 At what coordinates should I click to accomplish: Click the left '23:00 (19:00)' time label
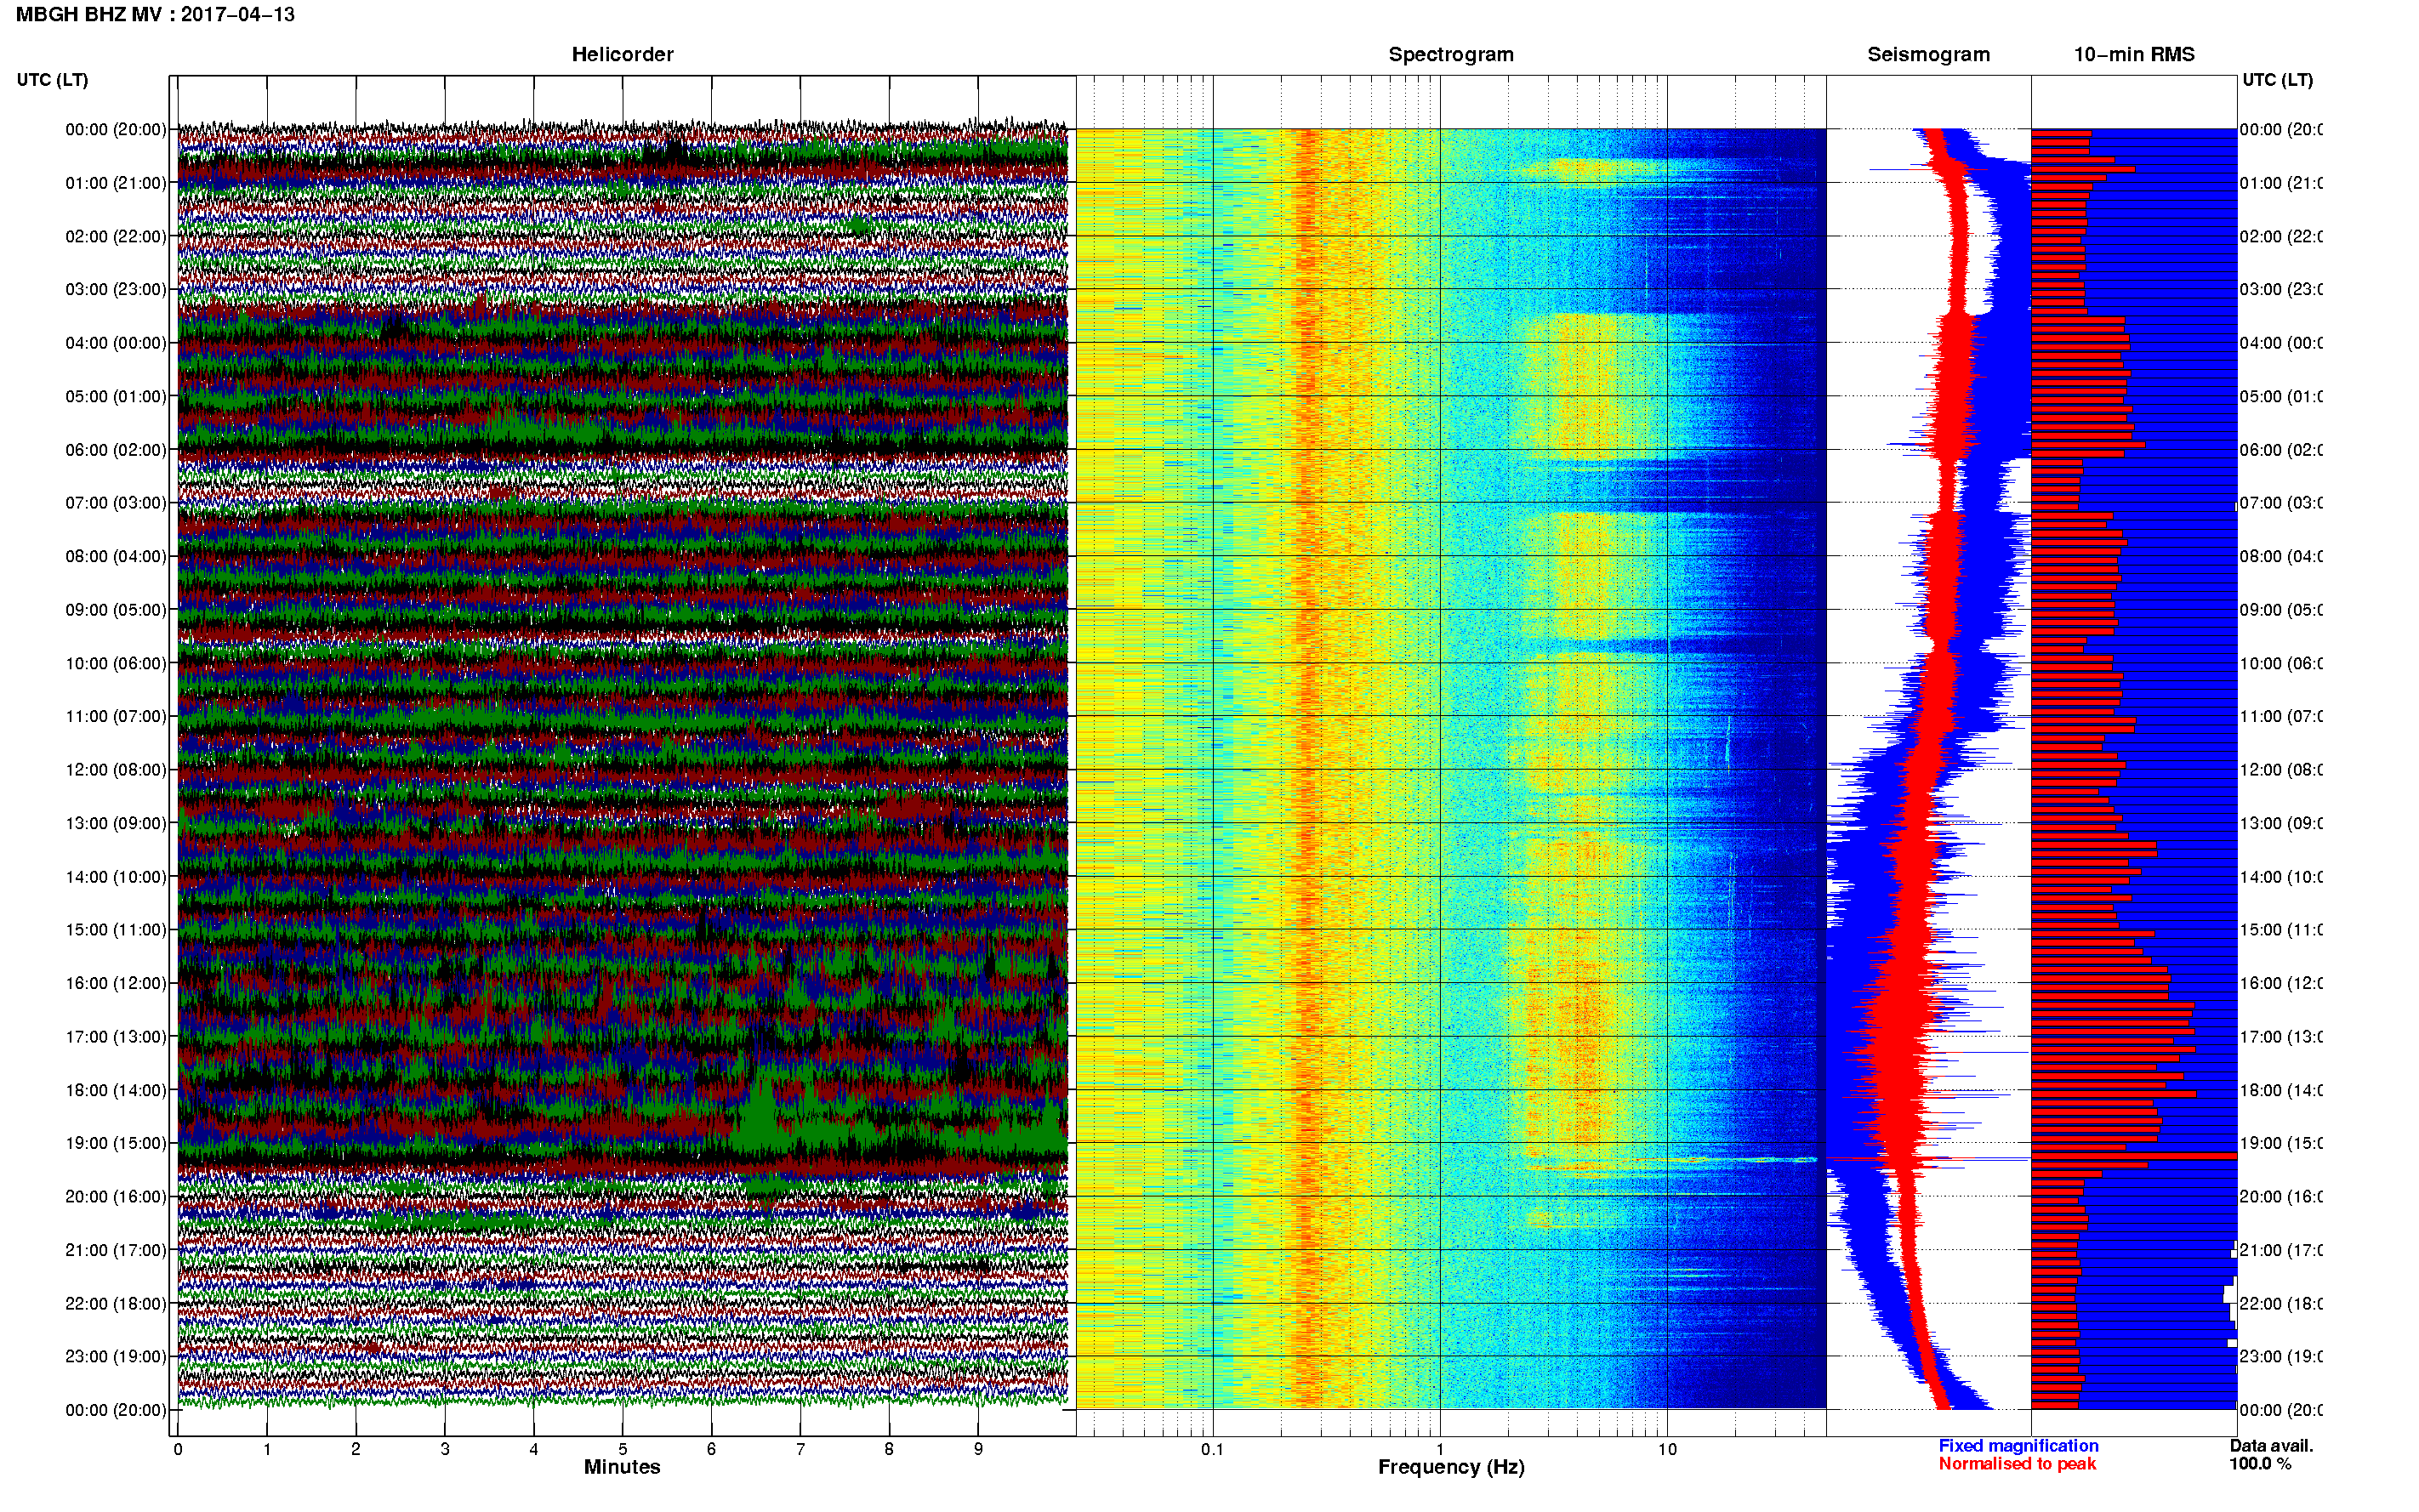[x=116, y=1357]
